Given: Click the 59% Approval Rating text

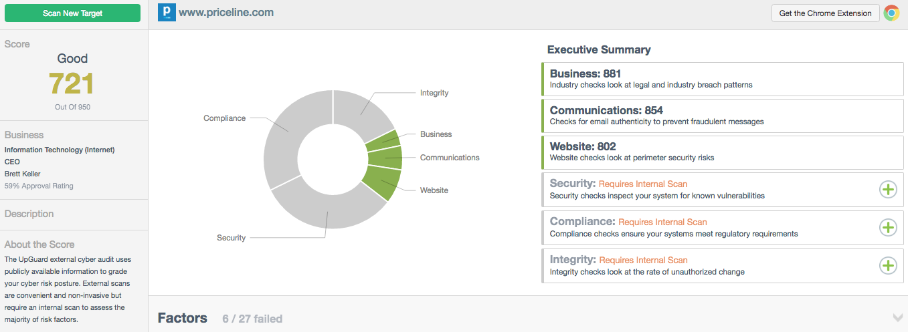Looking at the screenshot, I should [39, 186].
